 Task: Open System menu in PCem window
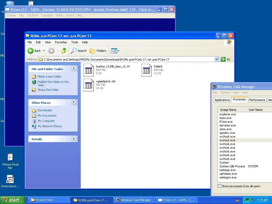[11, 15]
